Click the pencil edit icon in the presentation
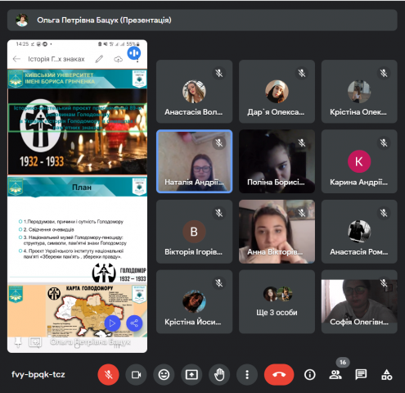Viewport: 405px width, 393px height. (99, 59)
